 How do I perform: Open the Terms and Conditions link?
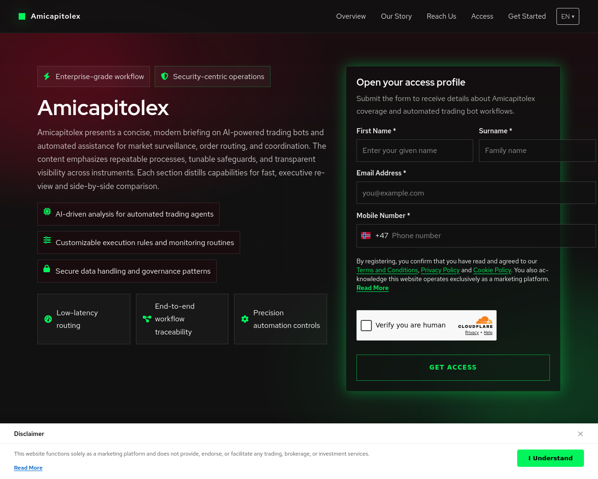click(x=387, y=270)
